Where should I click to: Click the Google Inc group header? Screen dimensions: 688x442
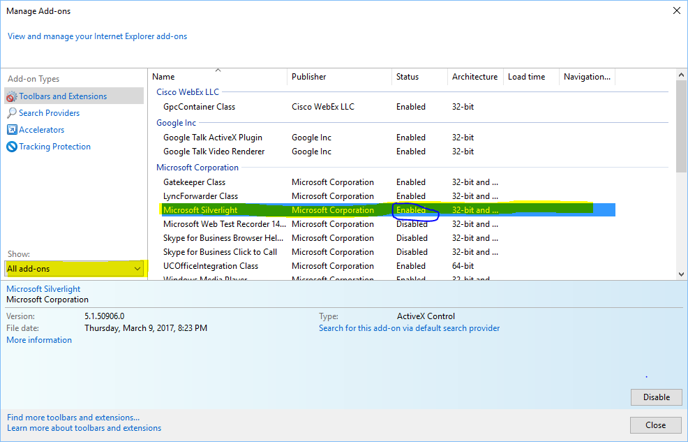pyautogui.click(x=176, y=123)
